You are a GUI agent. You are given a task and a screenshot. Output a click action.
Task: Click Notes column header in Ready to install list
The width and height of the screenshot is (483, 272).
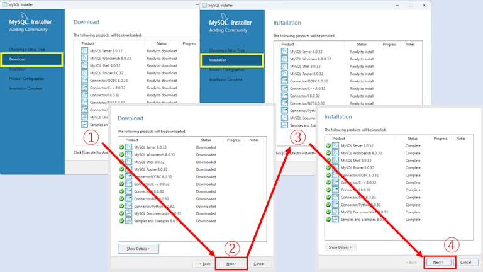click(x=410, y=45)
